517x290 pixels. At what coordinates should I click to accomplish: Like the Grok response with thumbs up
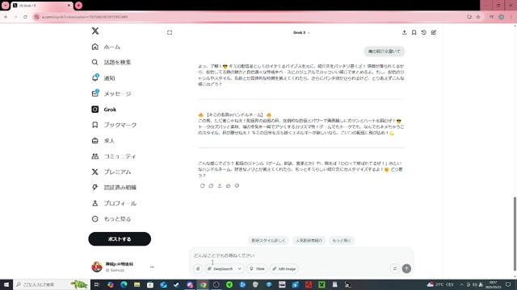tap(228, 186)
